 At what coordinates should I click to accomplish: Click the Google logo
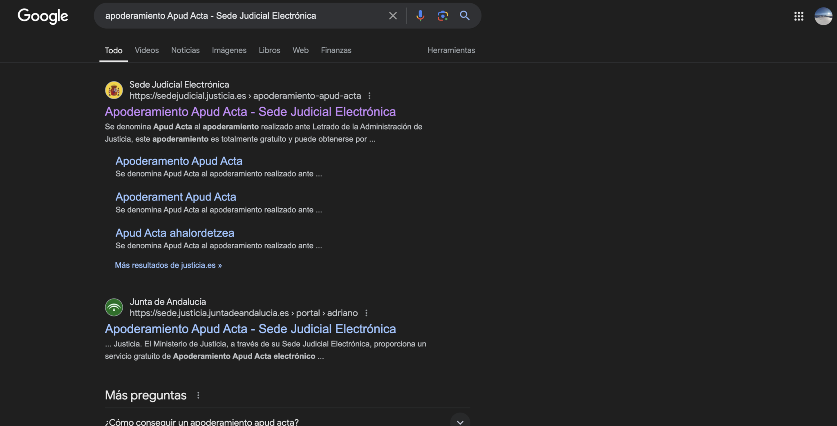[43, 16]
